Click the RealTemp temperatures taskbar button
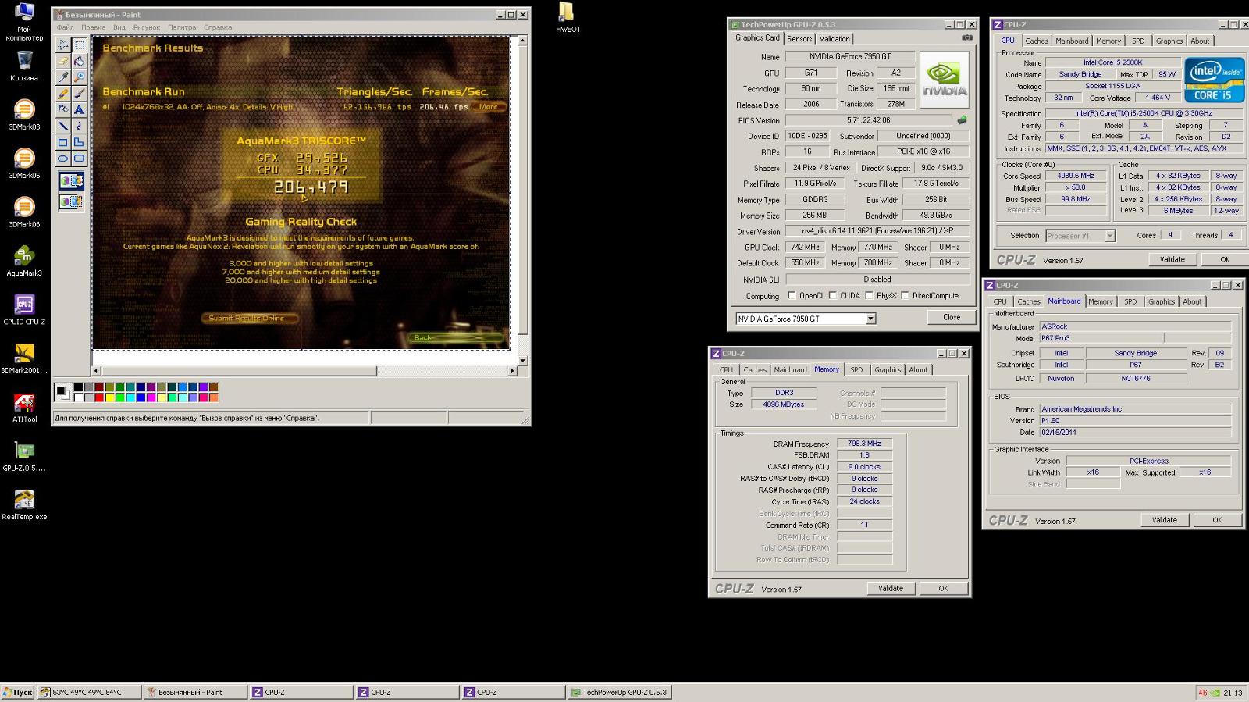The width and height of the screenshot is (1249, 702). [x=89, y=692]
